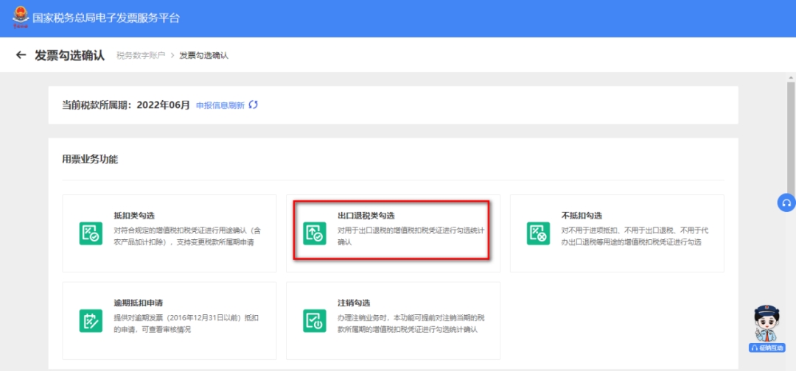Viewport: 796px width, 371px height.
Task: Click the 逾期抵扣申请 description text
Action: coord(188,324)
